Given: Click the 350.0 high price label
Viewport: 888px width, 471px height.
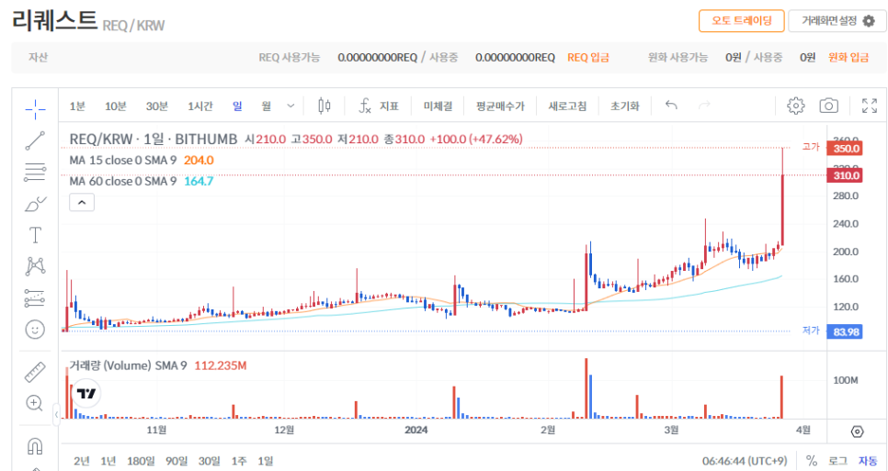Looking at the screenshot, I should point(845,149).
